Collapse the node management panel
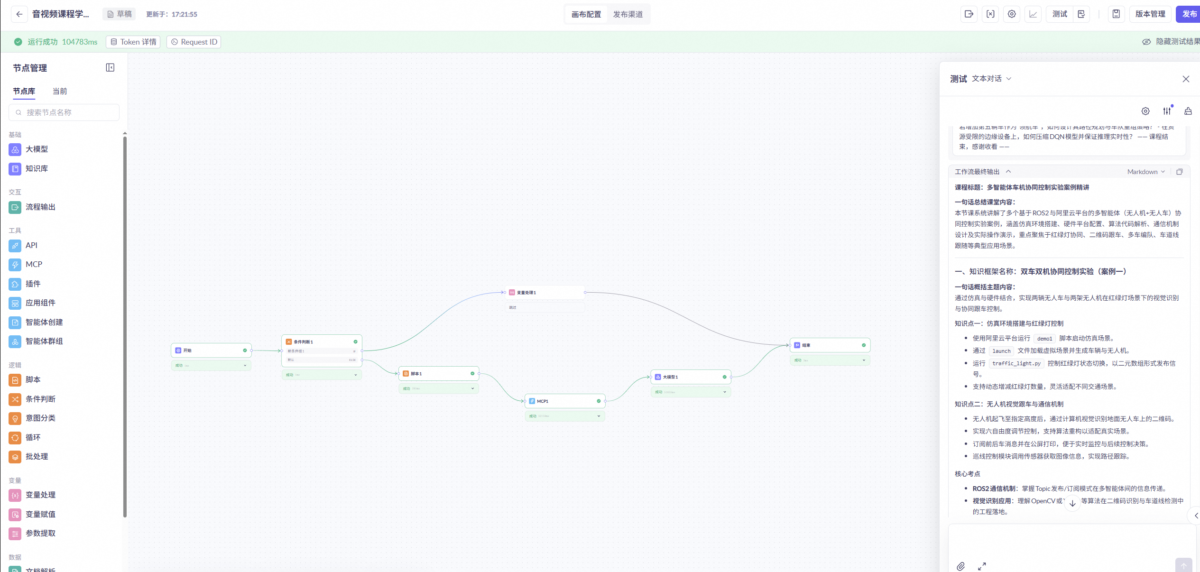The image size is (1200, 572). pyautogui.click(x=110, y=68)
